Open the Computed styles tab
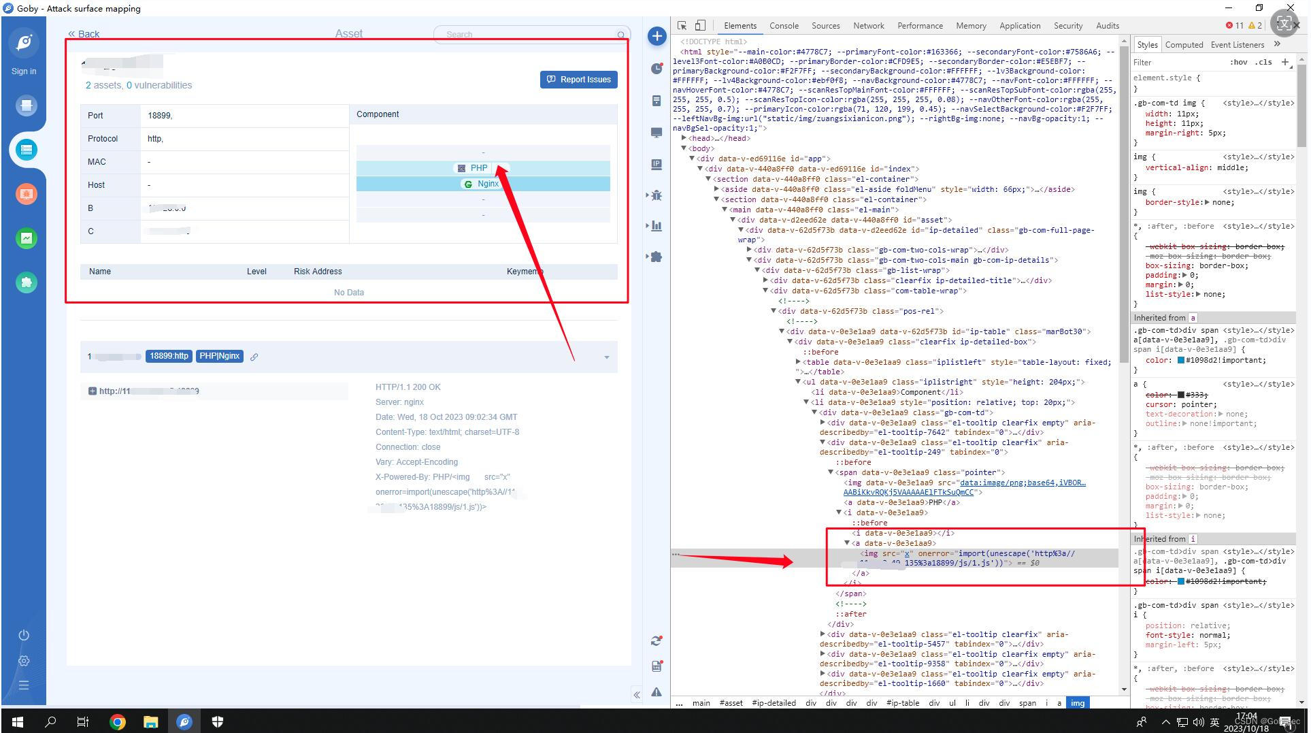The image size is (1311, 733). [1184, 45]
